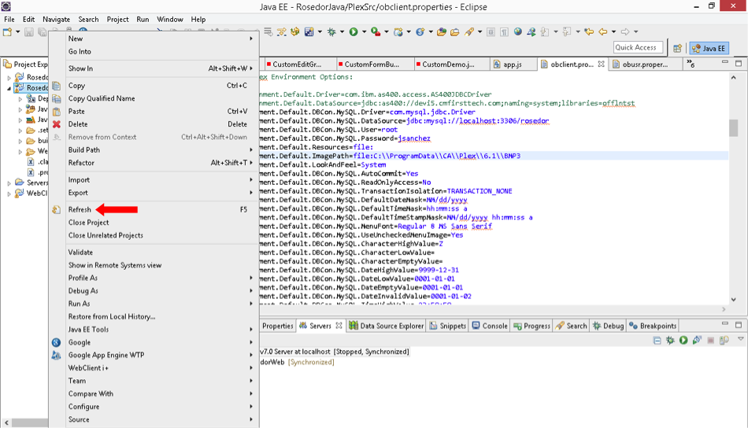Switch to the Console tab
This screenshot has height=428, width=748.
494,326
